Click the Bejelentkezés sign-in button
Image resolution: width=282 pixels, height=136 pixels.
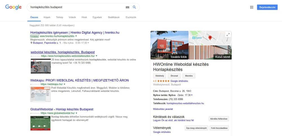click(x=267, y=7)
